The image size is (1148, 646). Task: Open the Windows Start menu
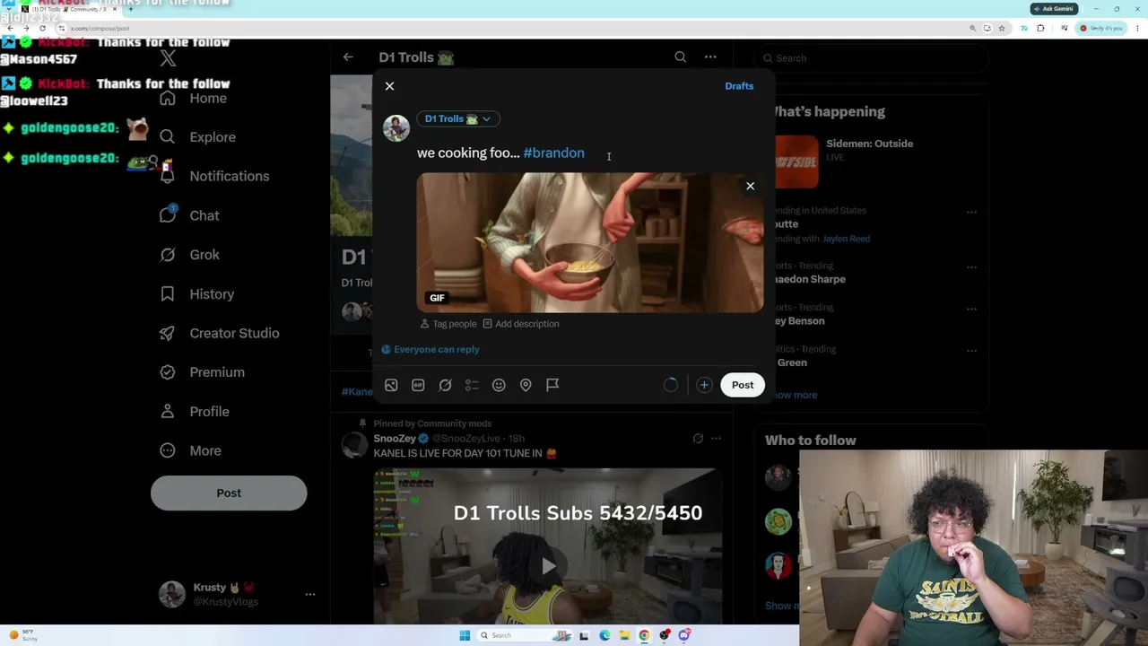465,635
